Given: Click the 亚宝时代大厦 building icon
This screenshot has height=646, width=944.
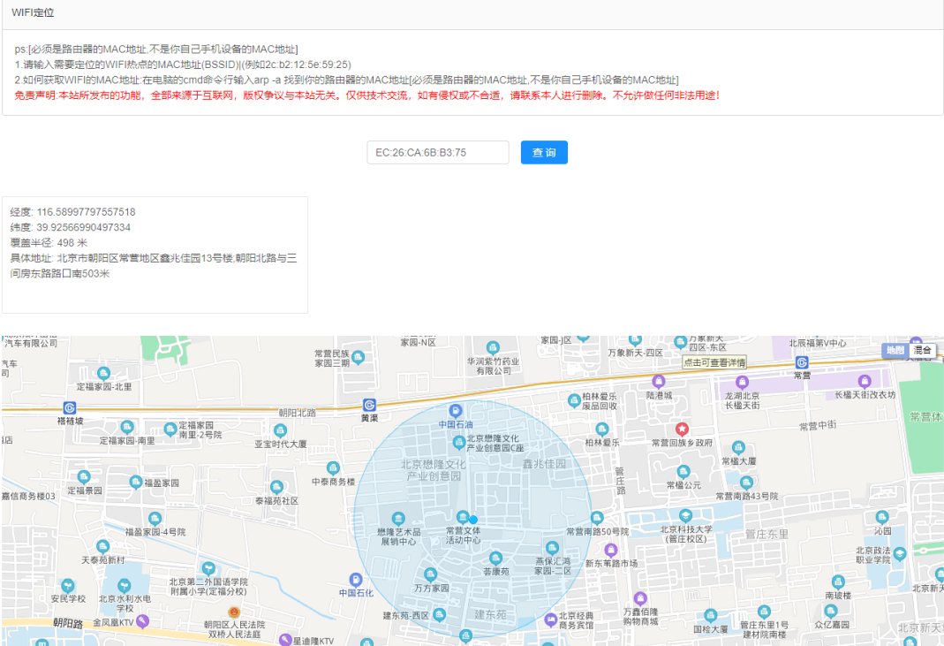Looking at the screenshot, I should click(x=280, y=430).
